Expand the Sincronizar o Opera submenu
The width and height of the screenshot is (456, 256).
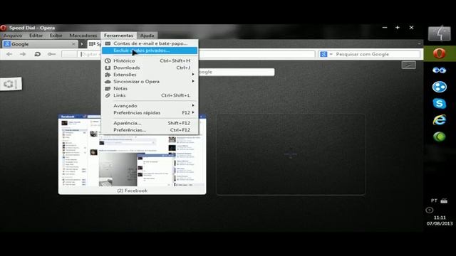click(x=150, y=82)
